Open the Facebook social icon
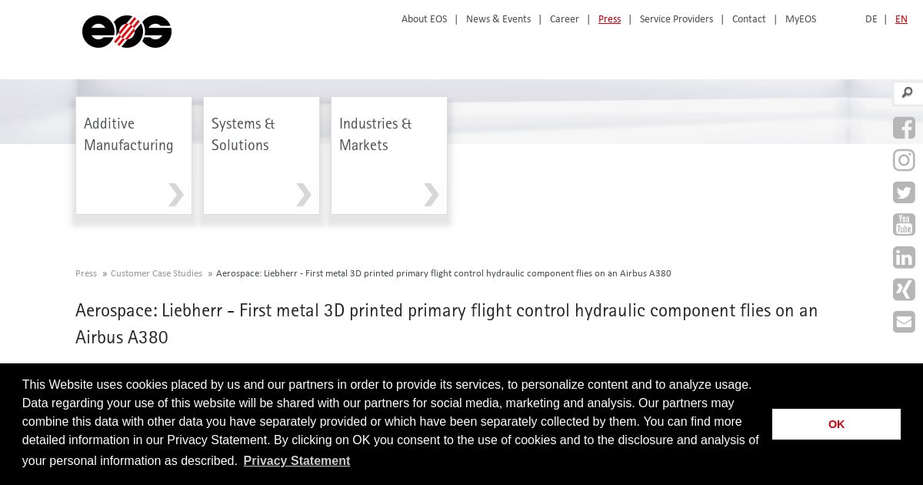 pyautogui.click(x=904, y=128)
